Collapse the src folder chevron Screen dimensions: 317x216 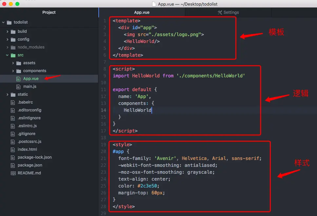click(7, 55)
